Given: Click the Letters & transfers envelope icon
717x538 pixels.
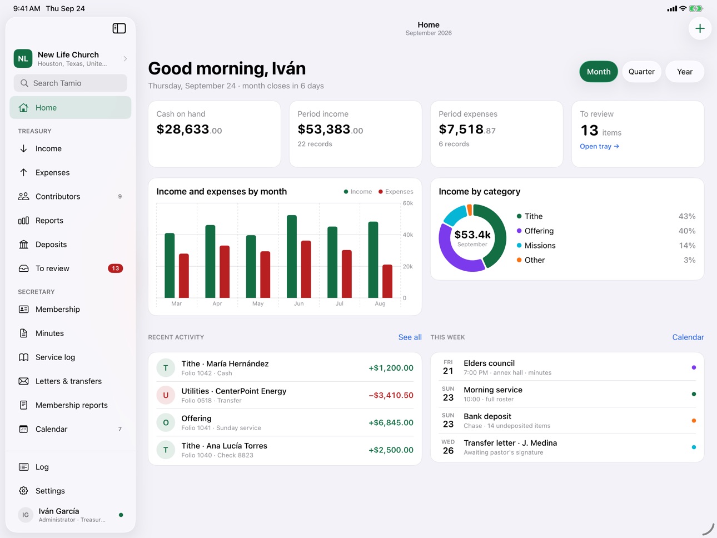Looking at the screenshot, I should click(23, 381).
